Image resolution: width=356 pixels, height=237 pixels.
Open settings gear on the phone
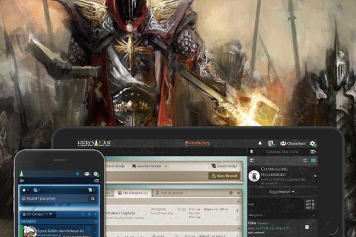96,174
